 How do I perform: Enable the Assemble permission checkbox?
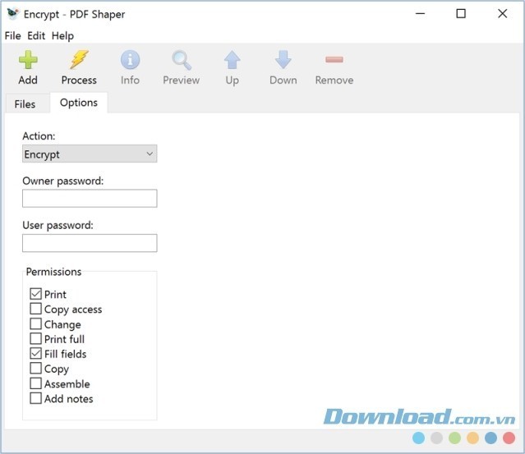coord(36,383)
